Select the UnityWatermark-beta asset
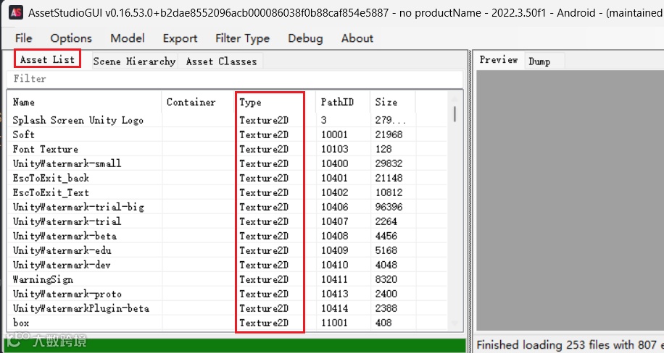Image resolution: width=664 pixels, height=353 pixels. coord(65,236)
